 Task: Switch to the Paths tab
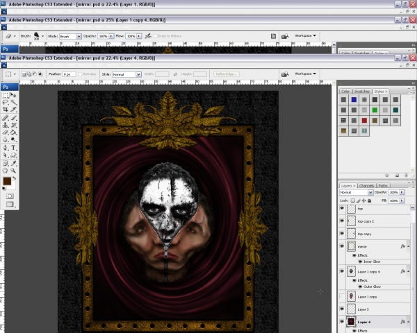383,186
